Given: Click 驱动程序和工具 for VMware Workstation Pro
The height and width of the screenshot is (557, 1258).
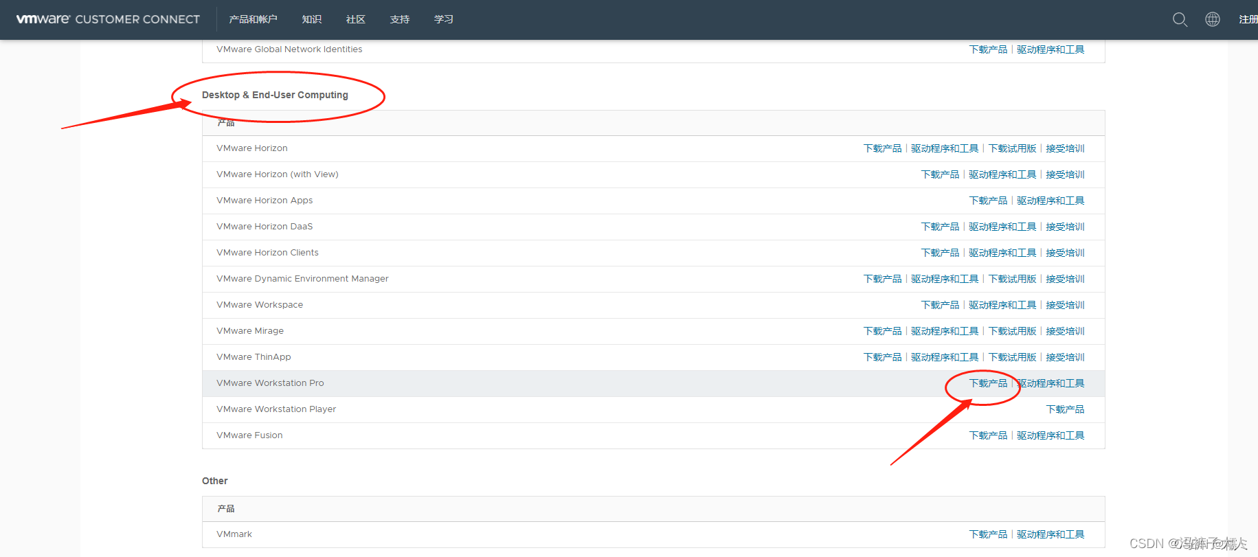Looking at the screenshot, I should click(x=1051, y=383).
